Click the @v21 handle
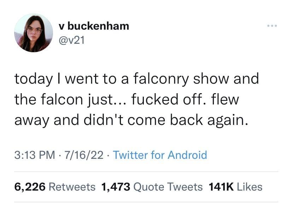This screenshot has height=204, width=282. [72, 40]
